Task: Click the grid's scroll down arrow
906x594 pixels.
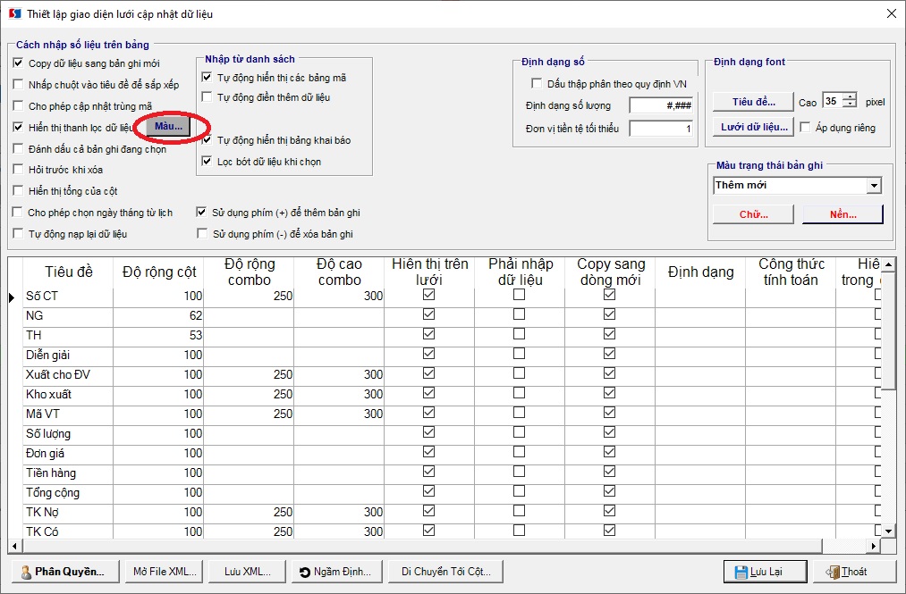Action: 889,531
